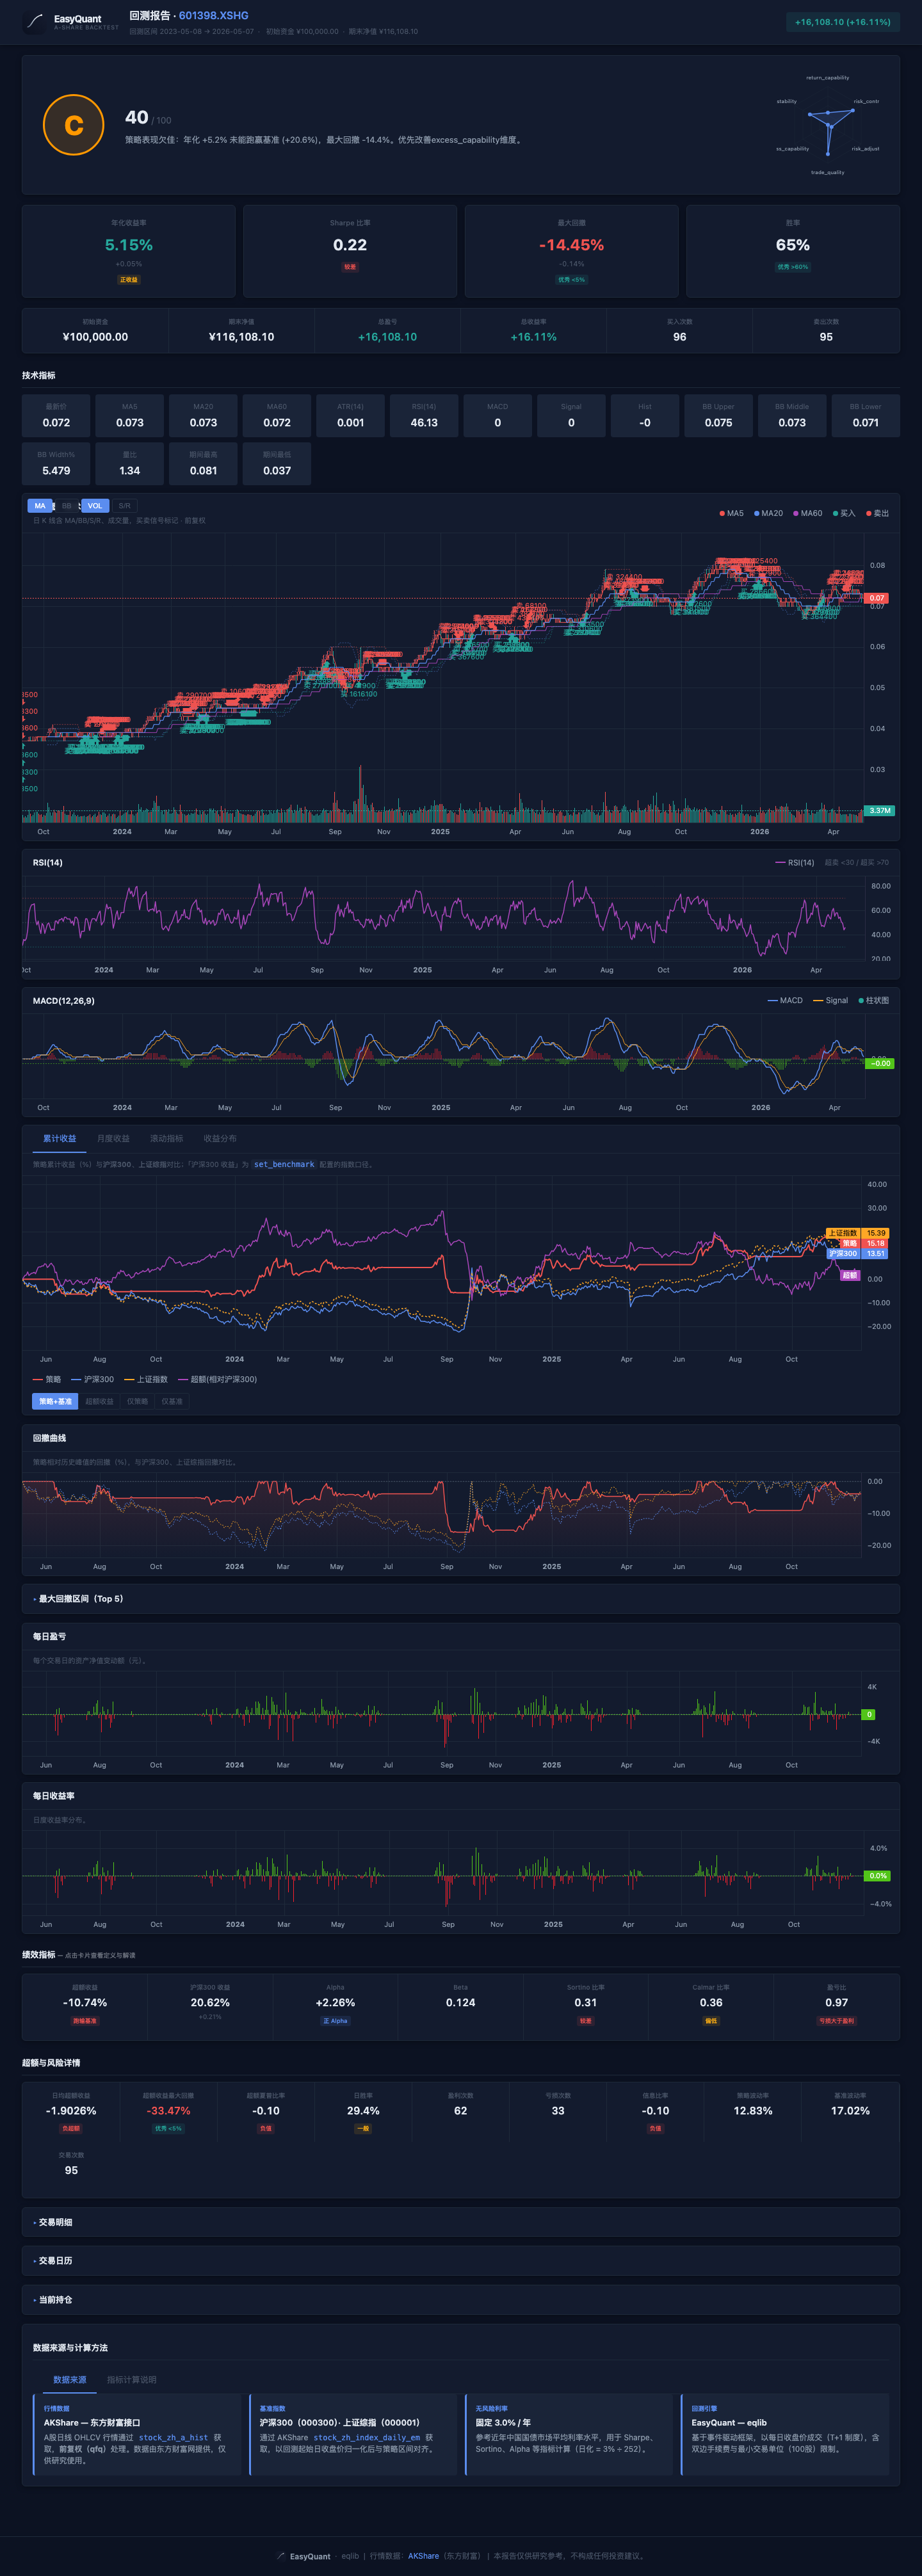This screenshot has height=2576, width=922.
Task: Click the +16,108.10 (+16.11%) profit badge
Action: click(842, 22)
